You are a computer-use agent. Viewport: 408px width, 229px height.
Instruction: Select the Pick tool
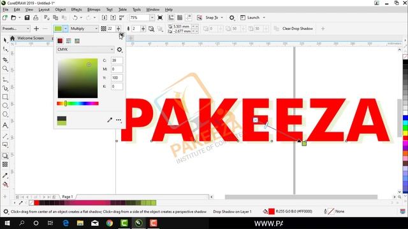point(5,40)
